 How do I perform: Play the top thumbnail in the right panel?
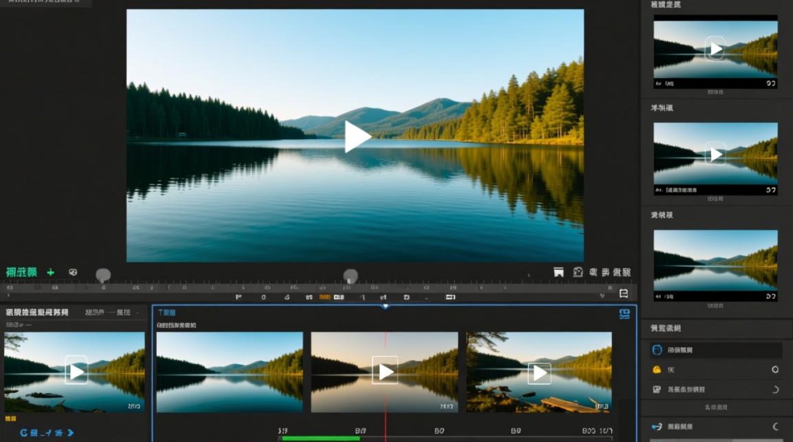716,49
